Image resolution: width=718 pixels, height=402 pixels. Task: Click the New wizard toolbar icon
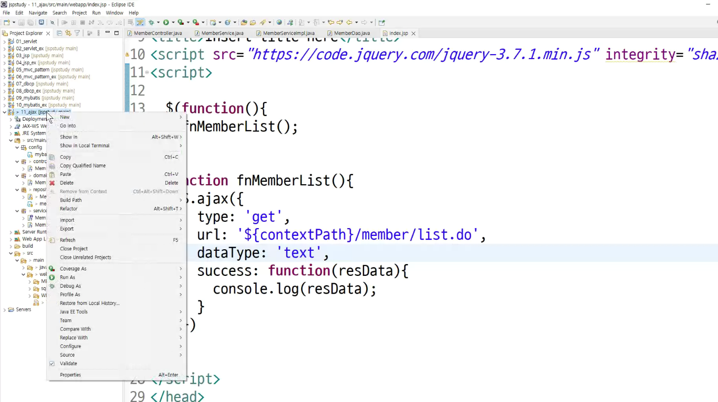tap(7, 22)
